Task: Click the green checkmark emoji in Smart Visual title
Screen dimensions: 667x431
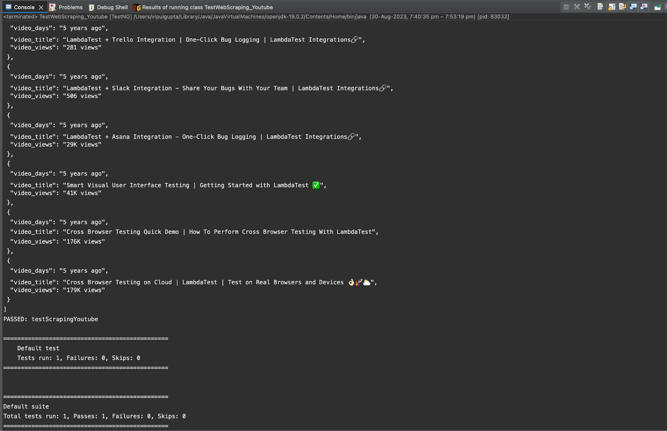Action: tap(316, 185)
